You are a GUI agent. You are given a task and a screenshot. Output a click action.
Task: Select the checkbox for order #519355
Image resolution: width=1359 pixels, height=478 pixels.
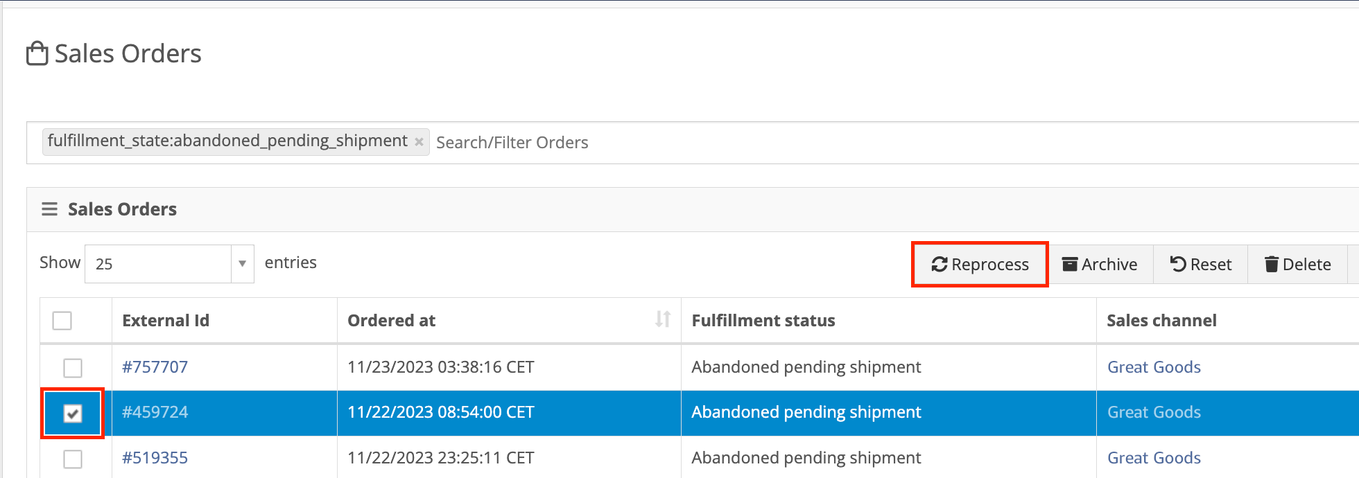(73, 459)
